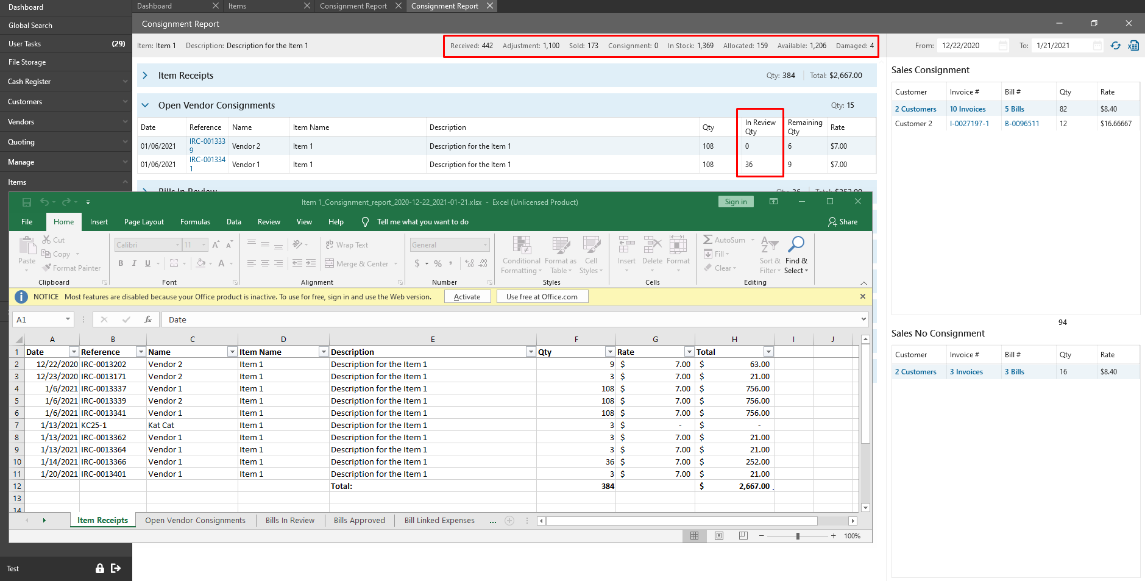Open the From date calendar picker
This screenshot has width=1145, height=581.
pyautogui.click(x=1003, y=46)
